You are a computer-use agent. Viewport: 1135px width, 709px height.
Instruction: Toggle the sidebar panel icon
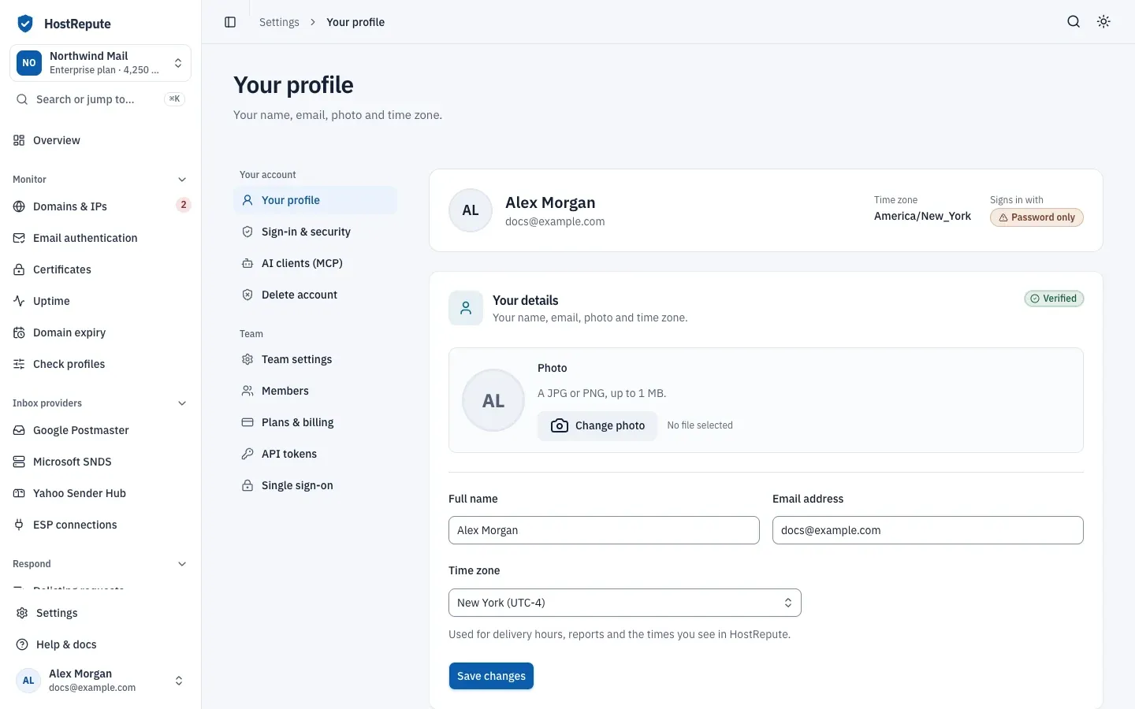(230, 22)
